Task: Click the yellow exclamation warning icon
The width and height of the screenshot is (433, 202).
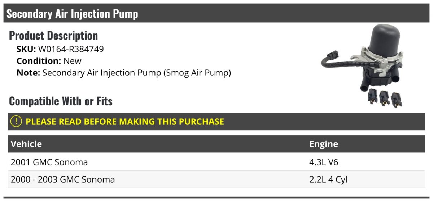Action: [16, 121]
